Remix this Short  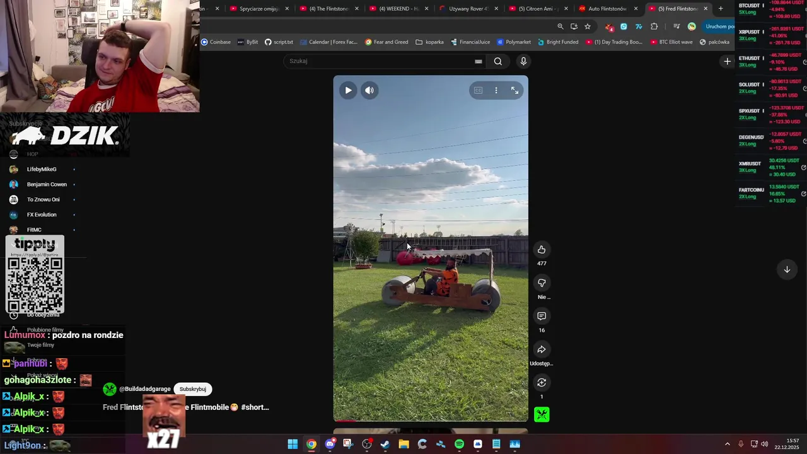pyautogui.click(x=542, y=383)
